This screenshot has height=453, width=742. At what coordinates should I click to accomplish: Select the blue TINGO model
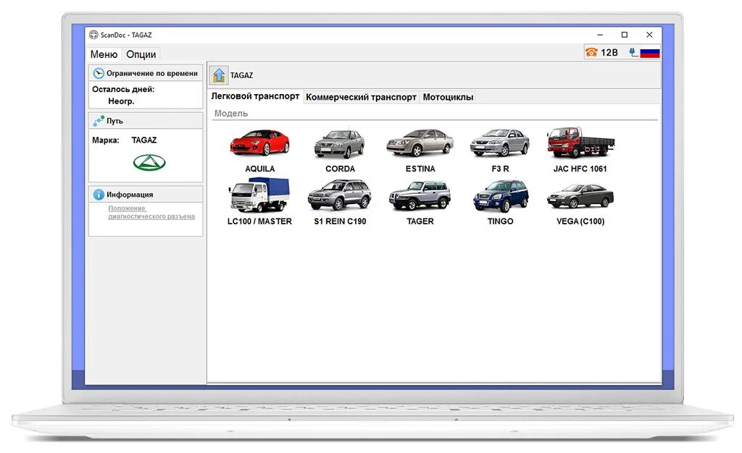(501, 195)
